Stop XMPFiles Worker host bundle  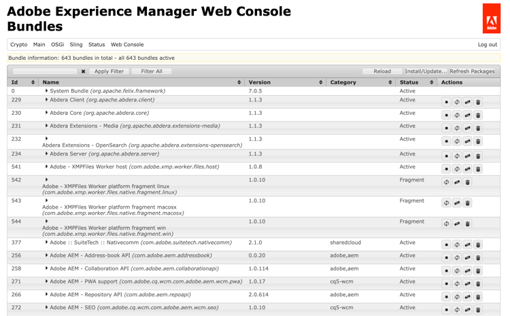[446, 169]
